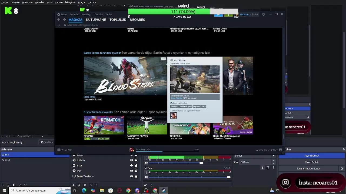
Task: Remove the selected scene with trash icon
Action: (x=8, y=185)
